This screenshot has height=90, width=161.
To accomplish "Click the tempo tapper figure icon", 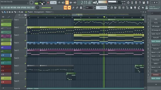I will [x=139, y=8].
